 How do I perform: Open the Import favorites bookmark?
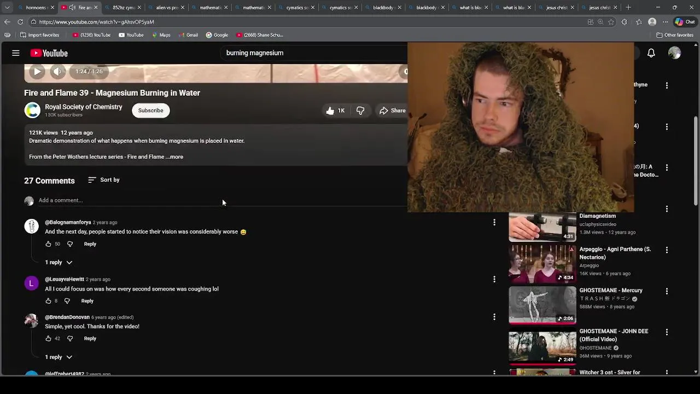(x=39, y=35)
